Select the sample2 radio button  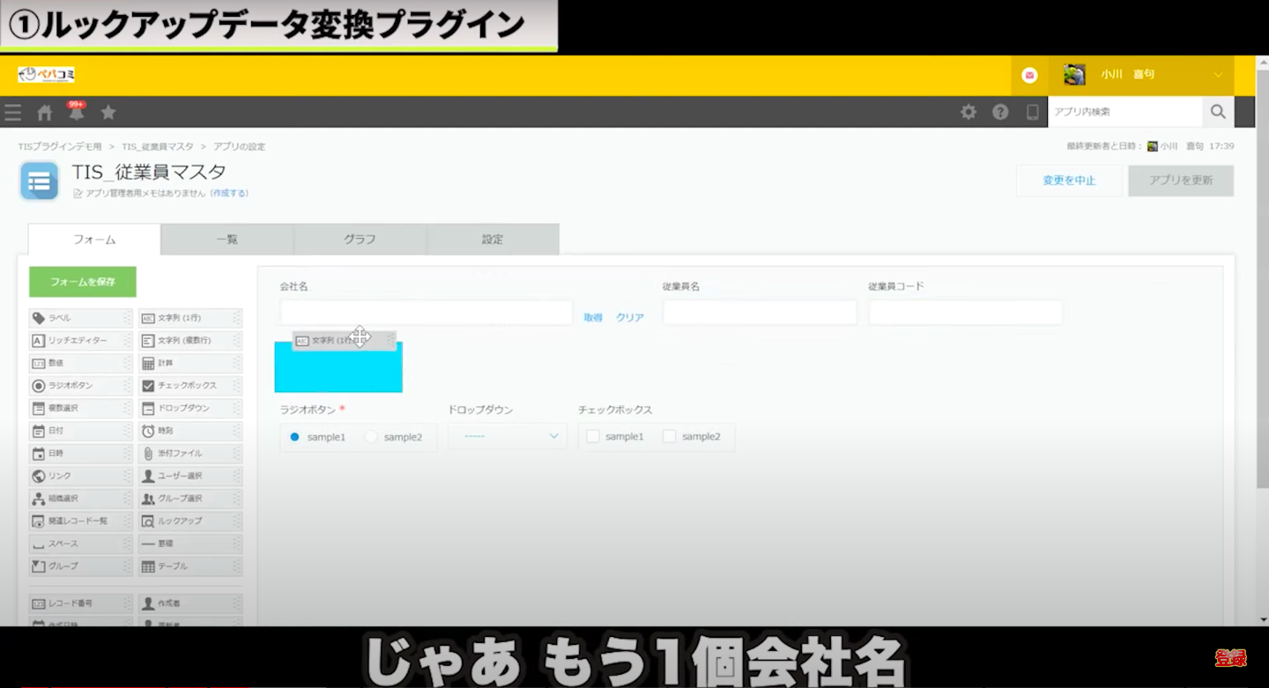[x=371, y=437]
